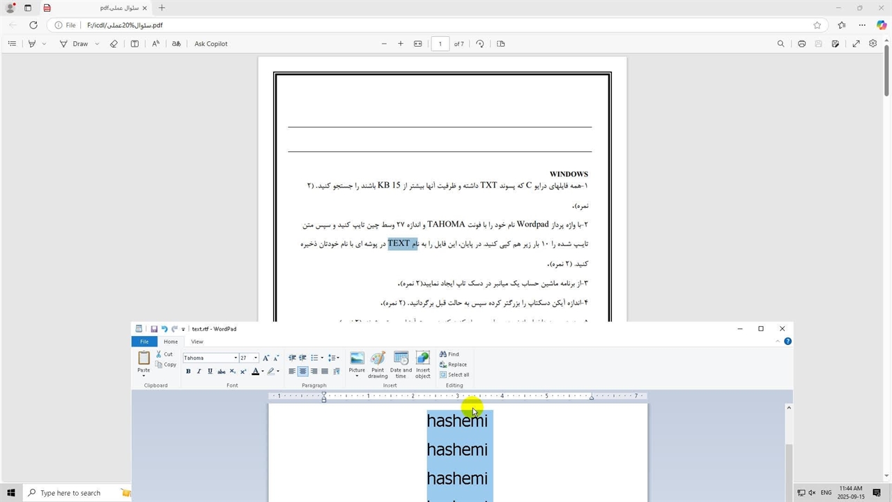892x502 pixels.
Task: Click the Replace button in Editing group
Action: click(x=453, y=365)
